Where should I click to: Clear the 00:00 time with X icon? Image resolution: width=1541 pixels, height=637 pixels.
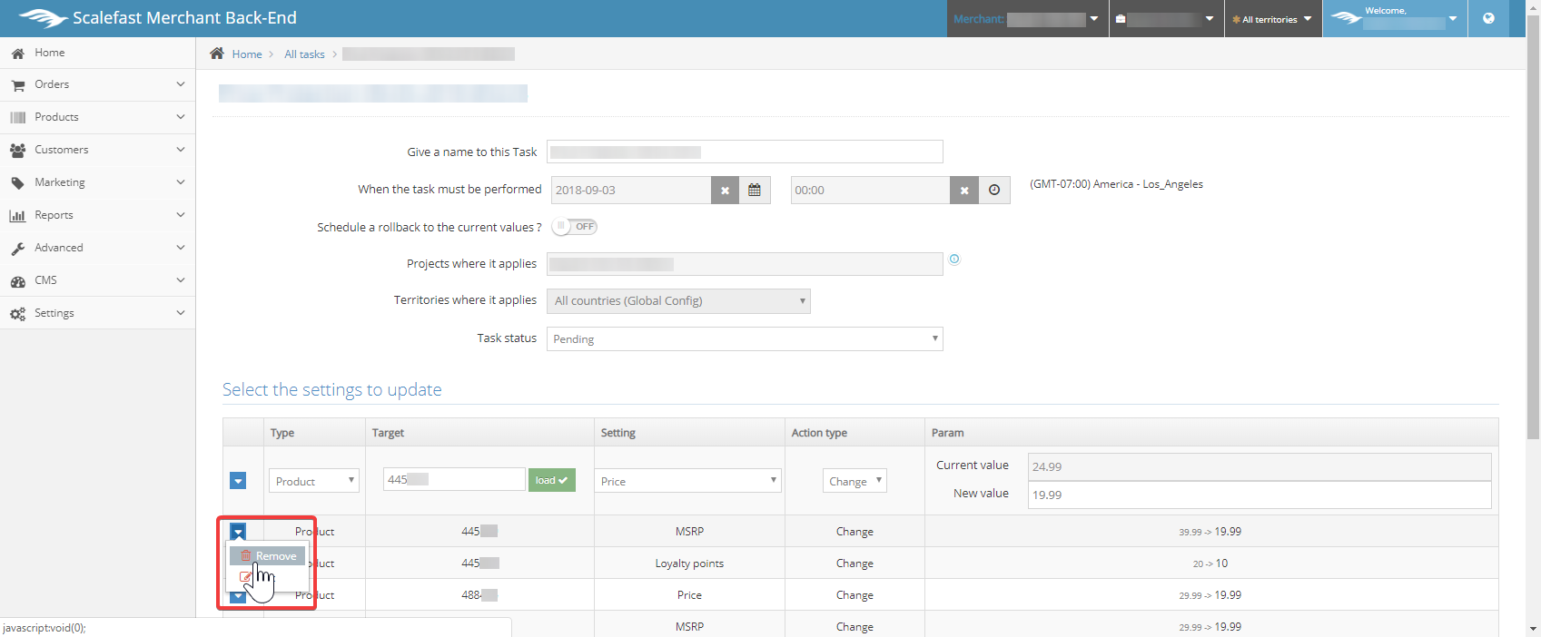pos(964,191)
